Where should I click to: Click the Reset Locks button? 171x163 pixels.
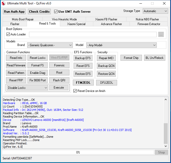38,58
